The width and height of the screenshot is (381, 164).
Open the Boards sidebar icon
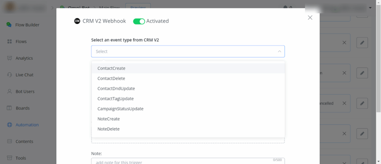(x=9, y=108)
